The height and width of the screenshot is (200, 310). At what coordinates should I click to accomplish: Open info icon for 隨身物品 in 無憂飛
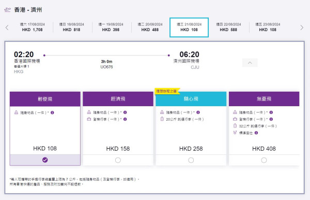click(271, 112)
